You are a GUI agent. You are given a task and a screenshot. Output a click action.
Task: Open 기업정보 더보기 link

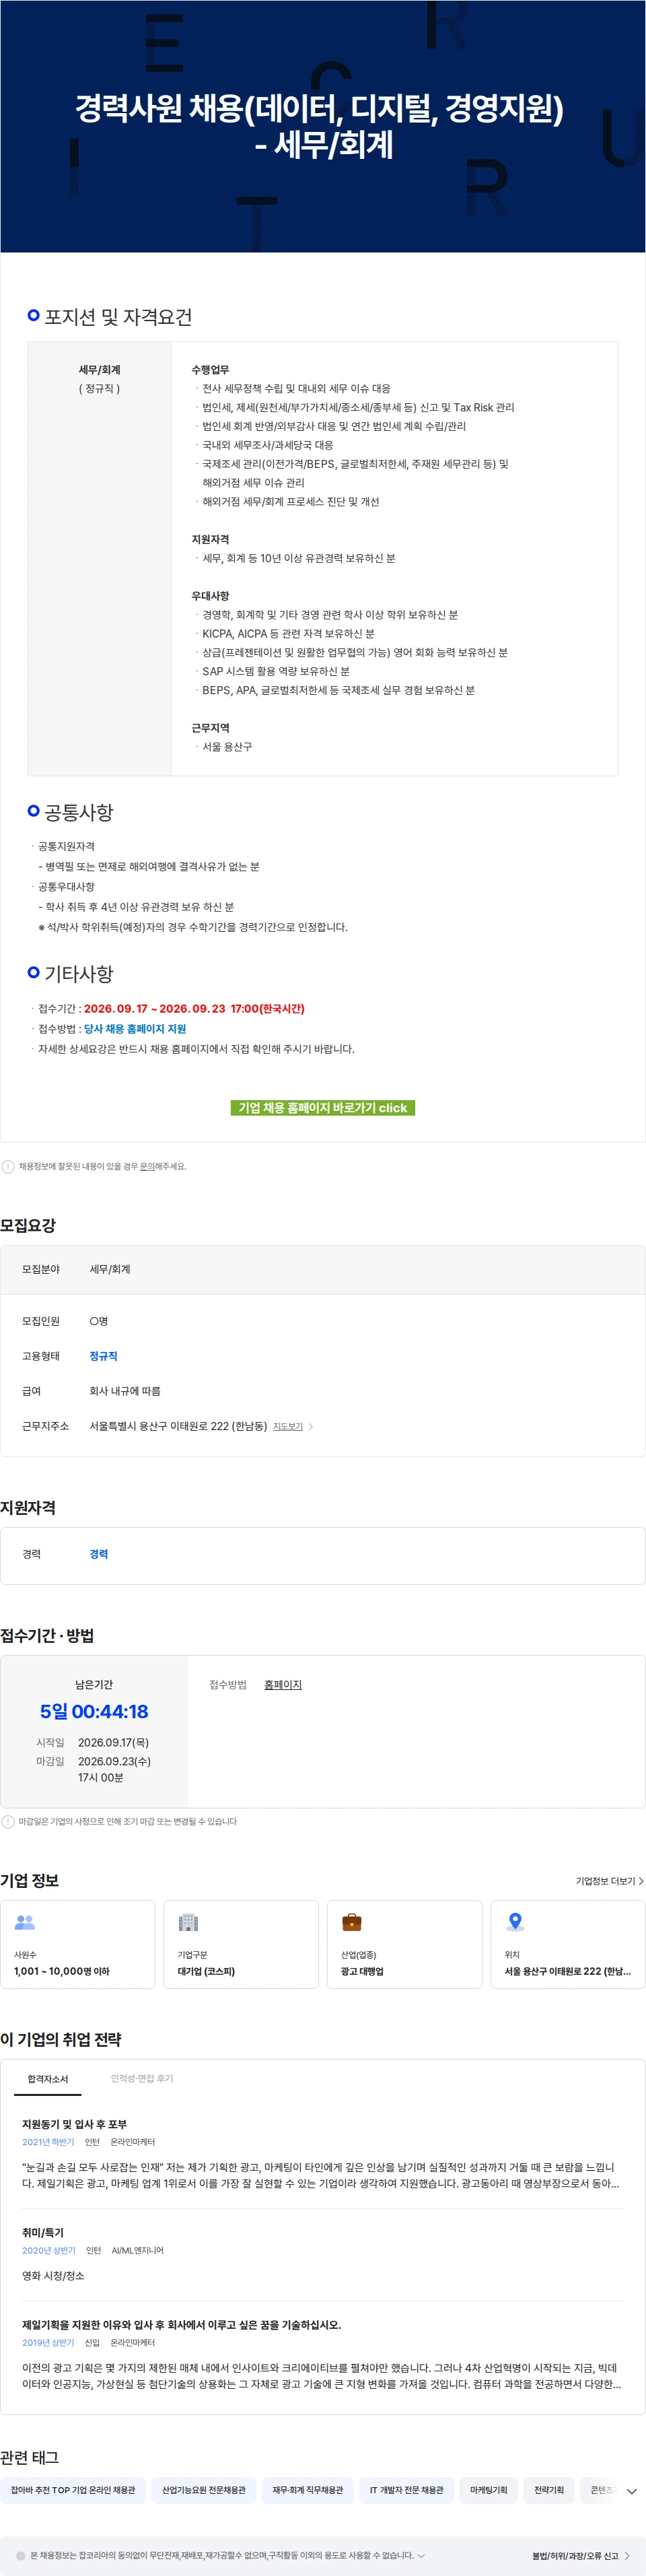609,1881
